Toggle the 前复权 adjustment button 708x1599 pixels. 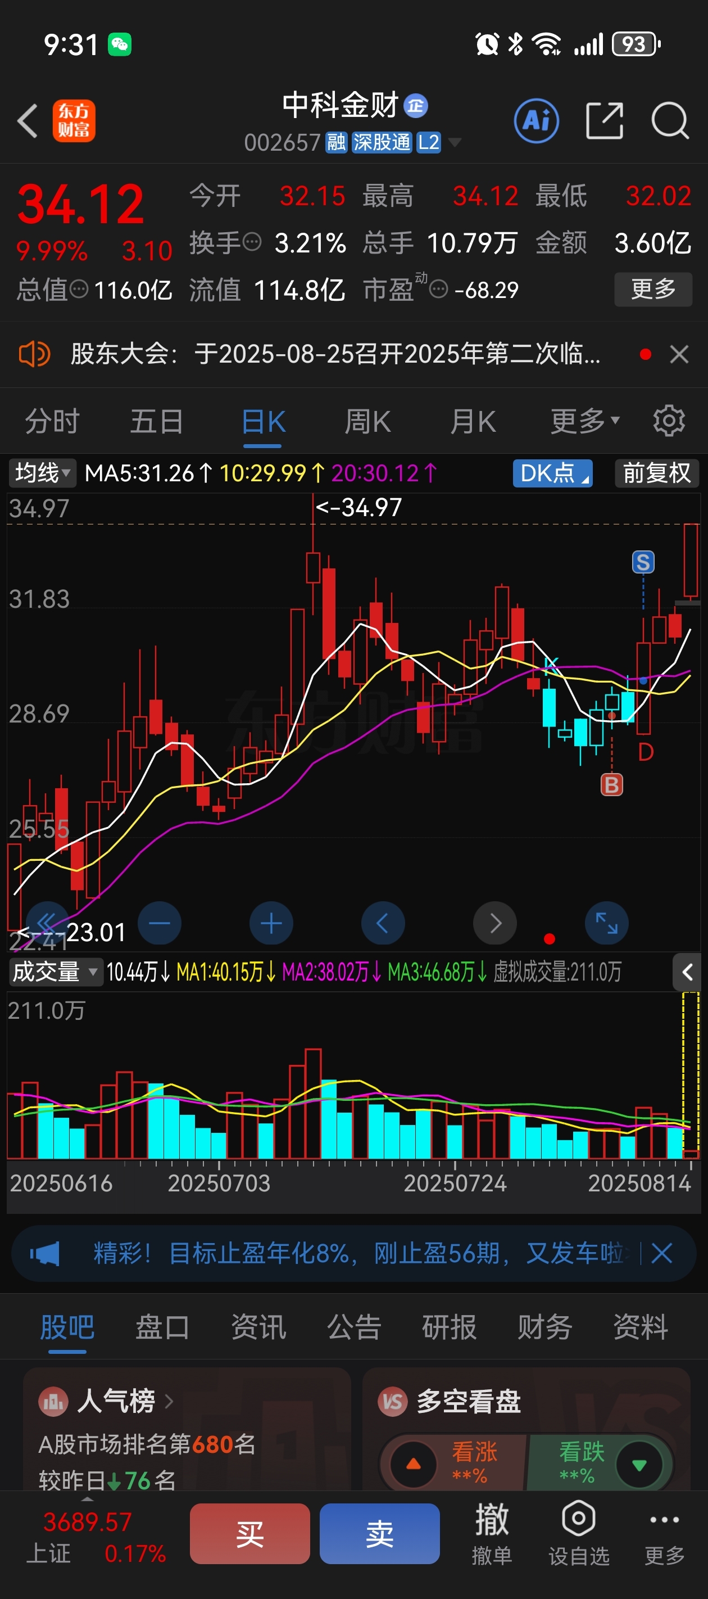point(656,473)
